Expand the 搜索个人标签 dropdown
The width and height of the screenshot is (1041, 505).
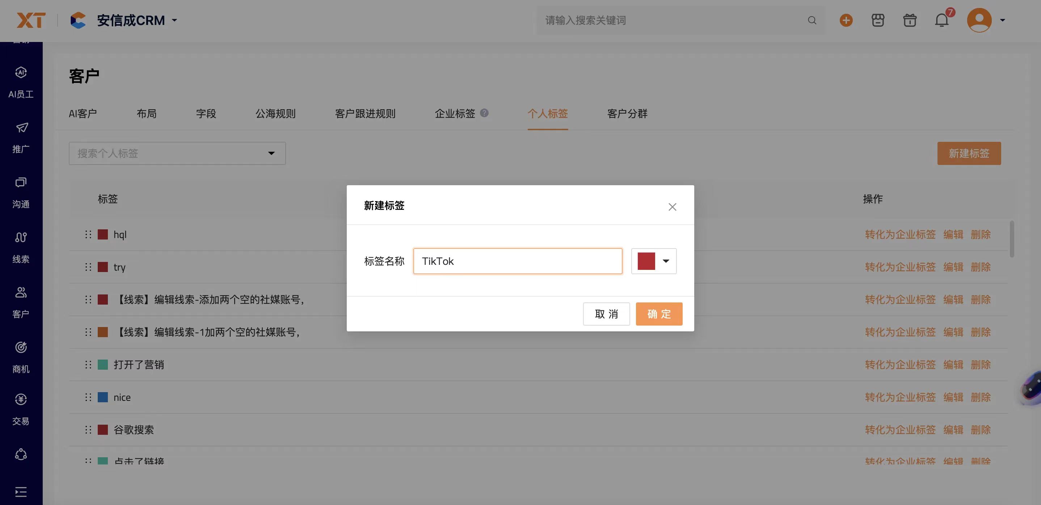point(271,153)
